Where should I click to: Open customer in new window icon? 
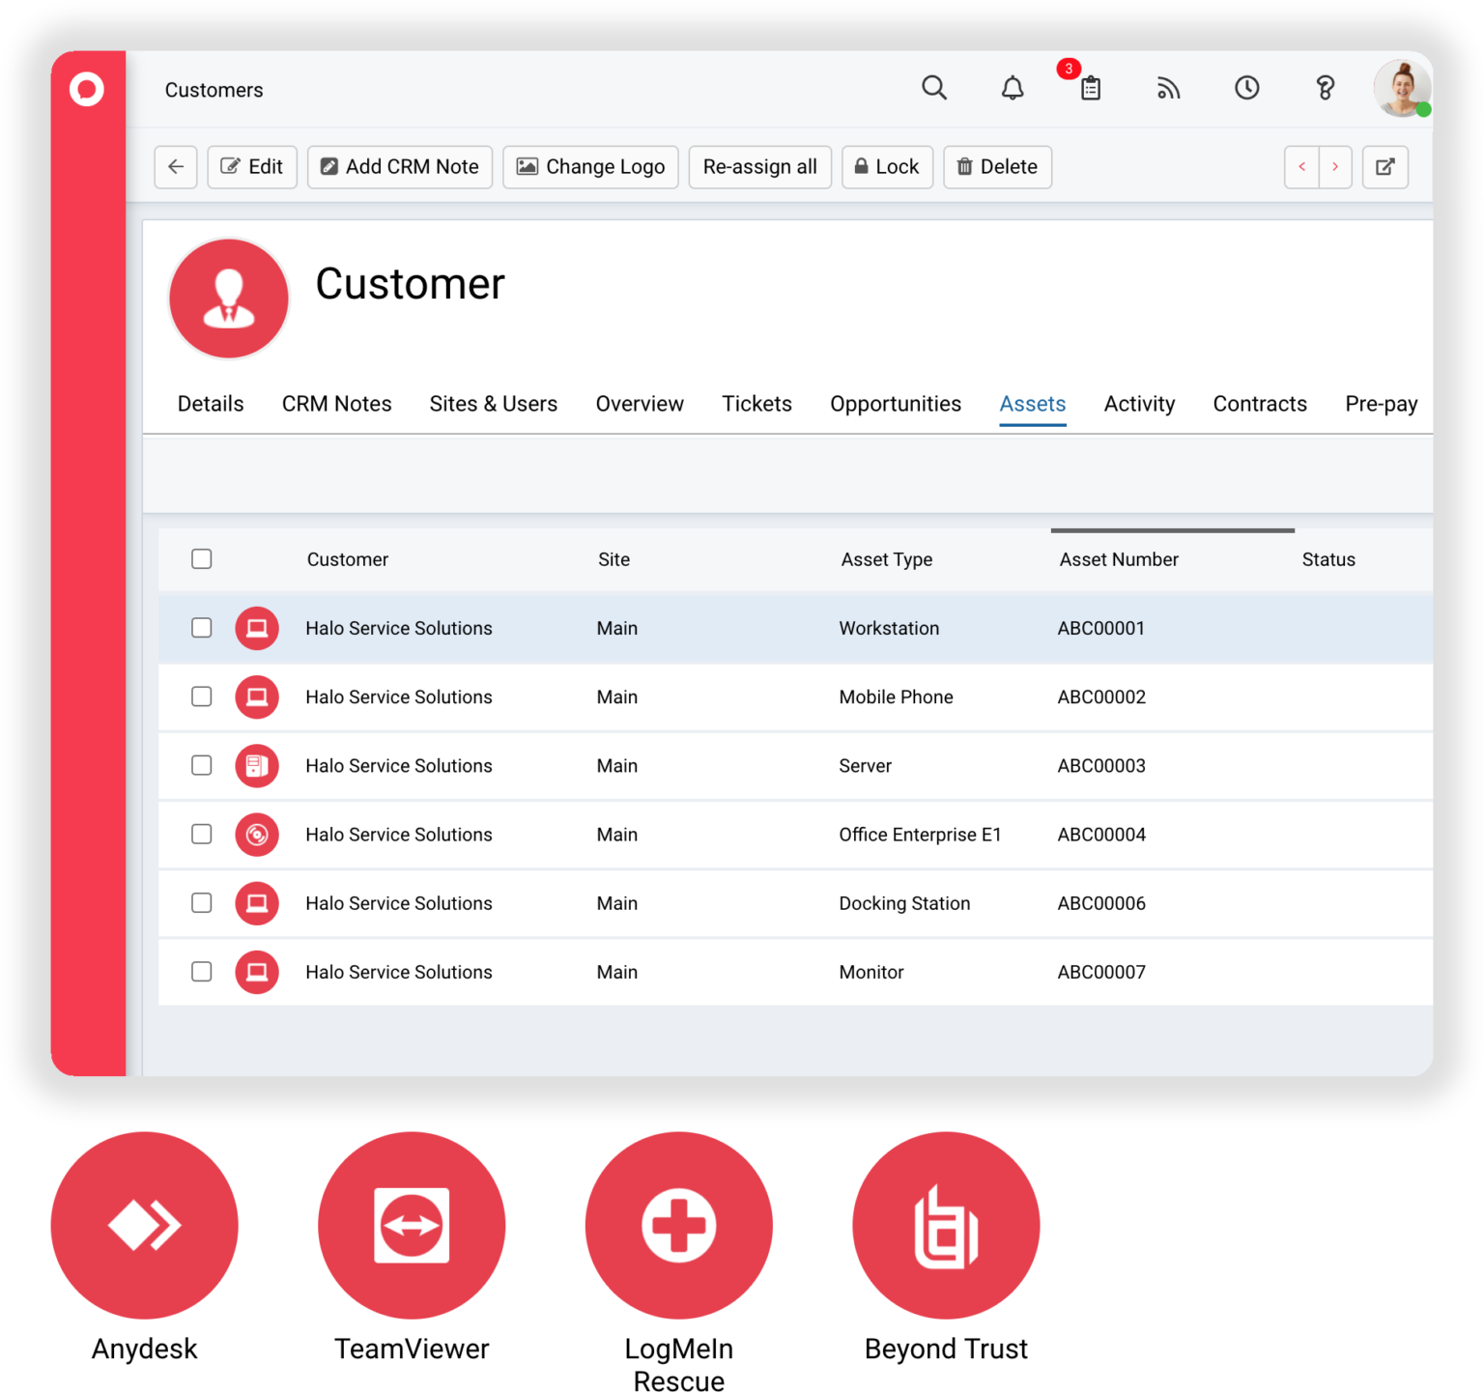click(x=1384, y=166)
